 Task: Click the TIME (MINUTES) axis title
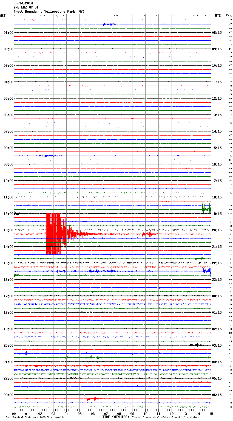[x=116, y=417]
